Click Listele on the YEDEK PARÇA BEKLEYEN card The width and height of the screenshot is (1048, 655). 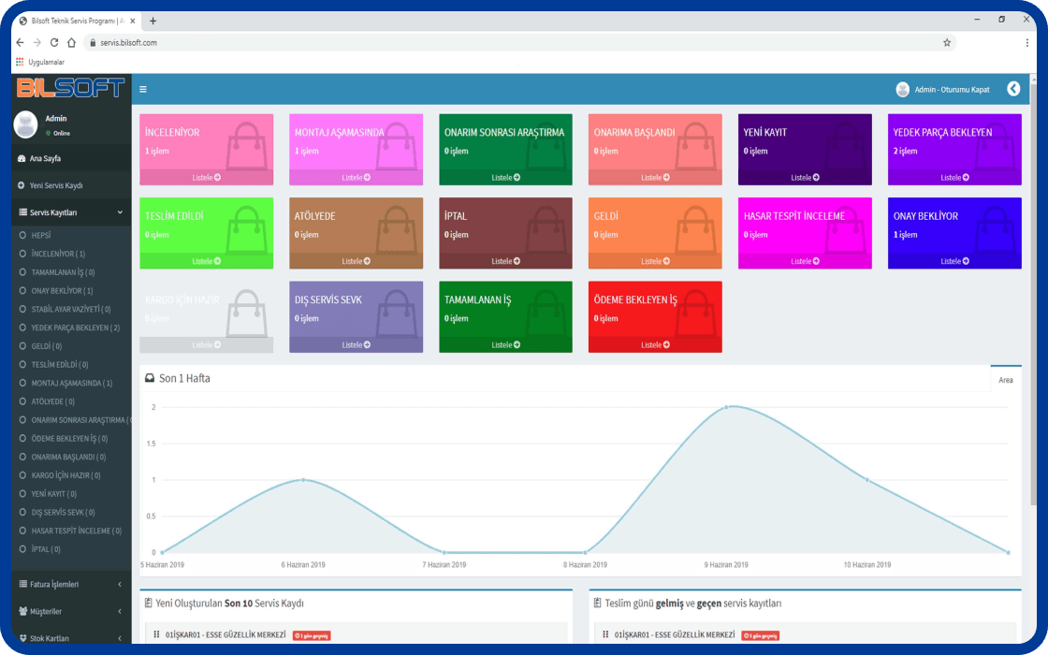pos(954,178)
